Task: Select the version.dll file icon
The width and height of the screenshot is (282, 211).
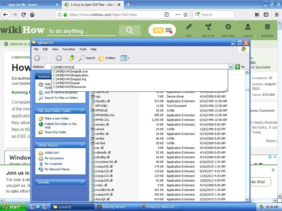Action: coord(93,124)
